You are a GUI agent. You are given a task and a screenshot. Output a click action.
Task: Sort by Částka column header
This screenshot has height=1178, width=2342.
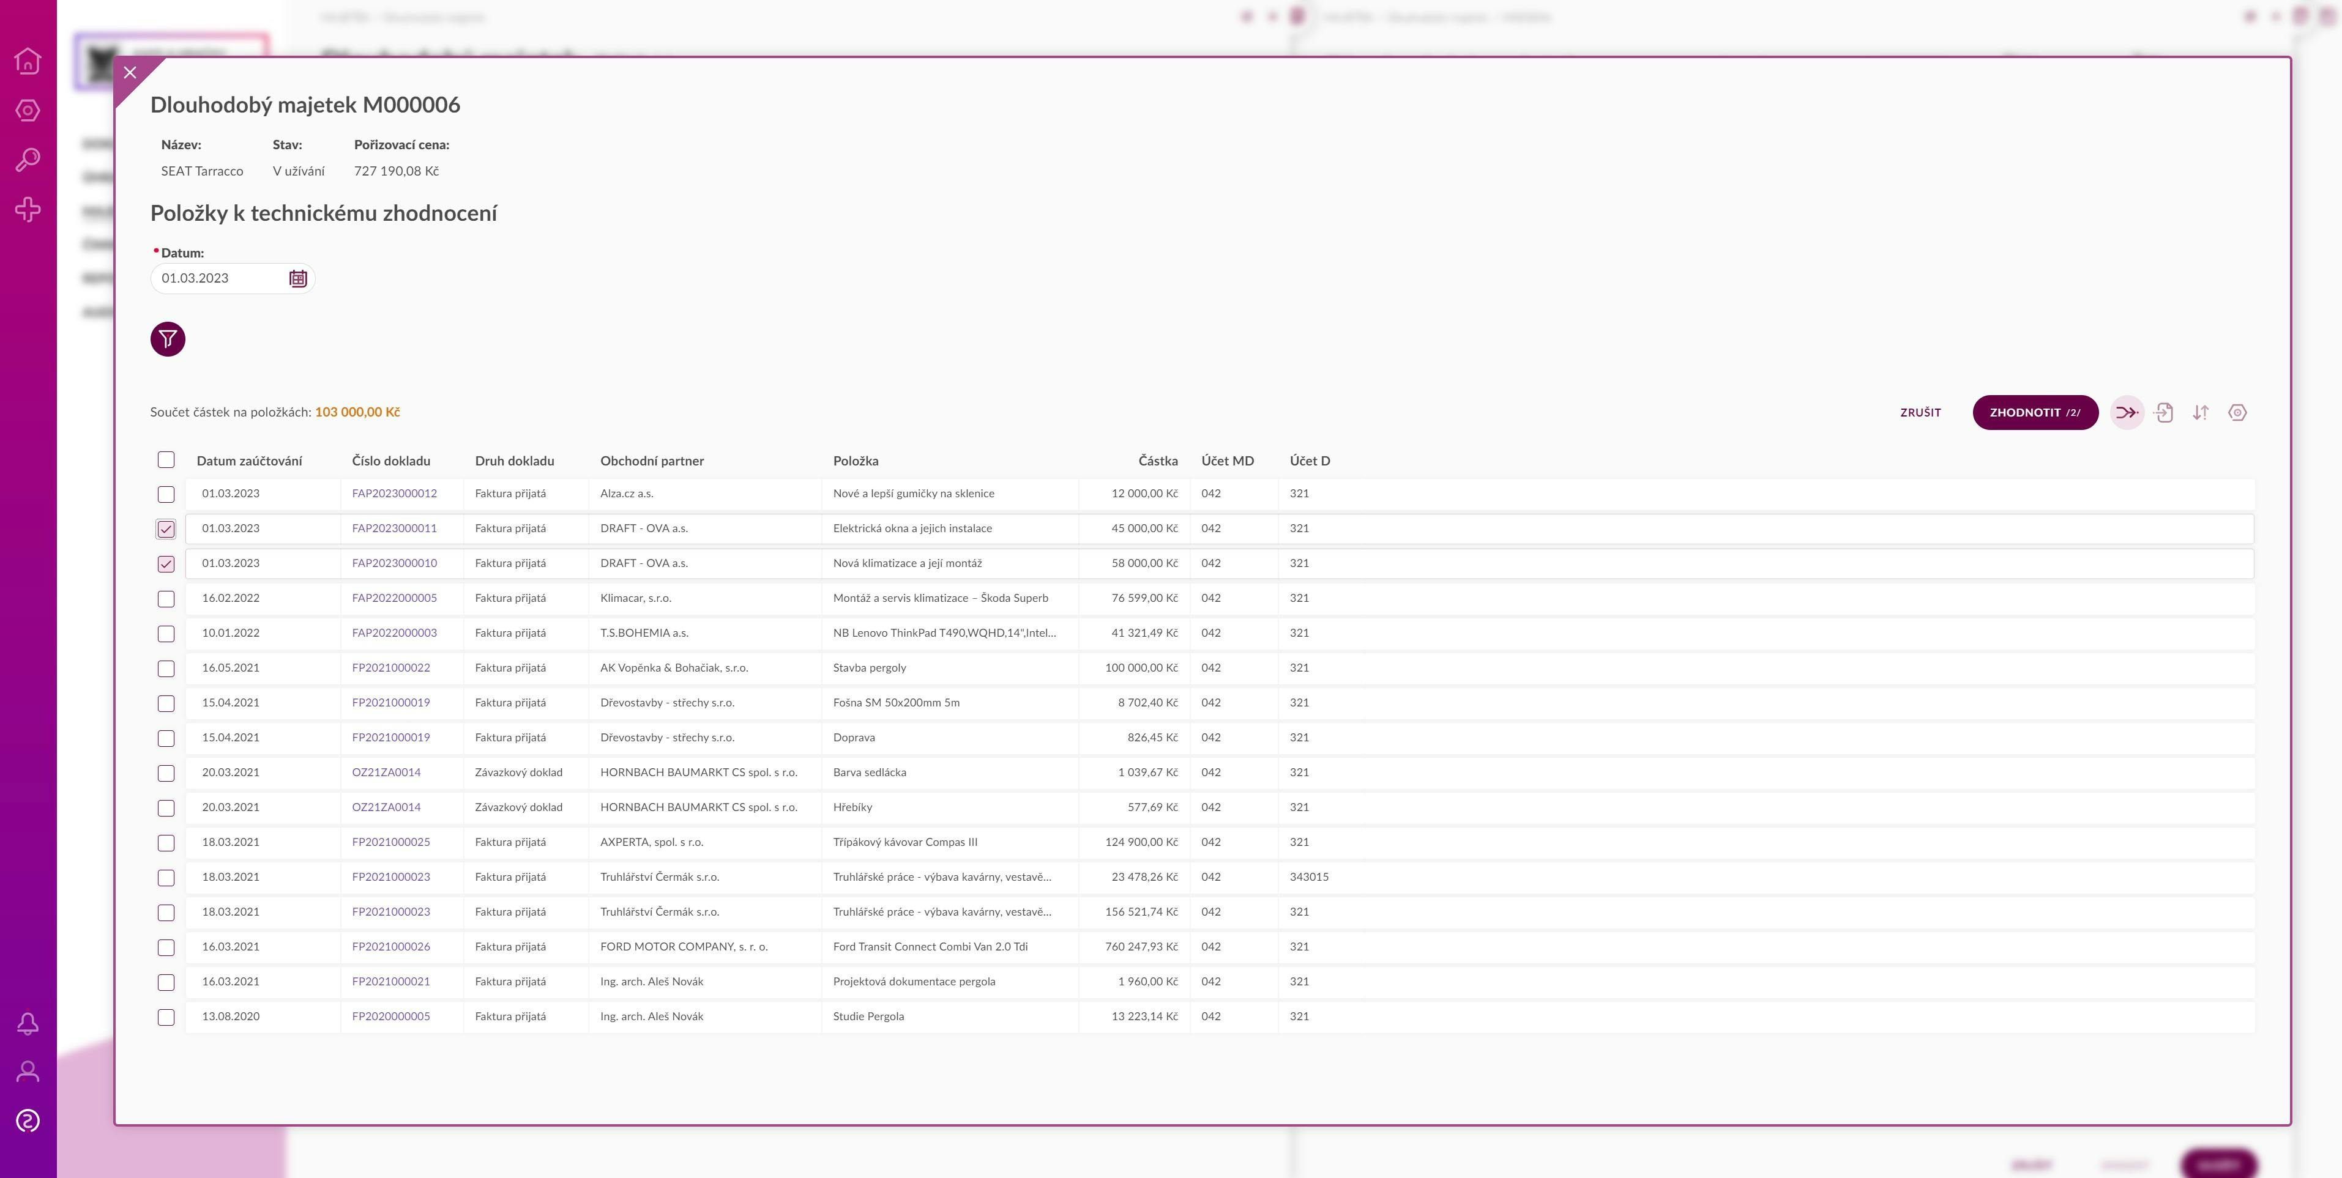coord(1157,461)
